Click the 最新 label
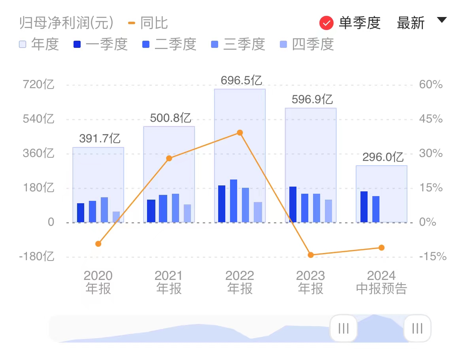Viewport: 466px width, 359px height. [x=411, y=23]
